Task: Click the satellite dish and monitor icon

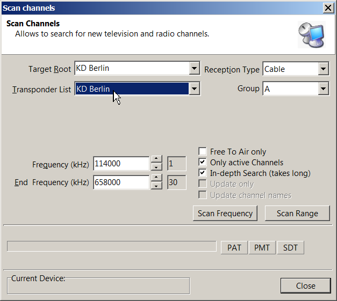Action: point(311,35)
